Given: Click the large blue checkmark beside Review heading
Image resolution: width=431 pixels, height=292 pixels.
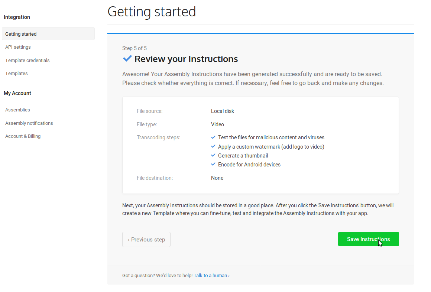Looking at the screenshot, I should 127,59.
